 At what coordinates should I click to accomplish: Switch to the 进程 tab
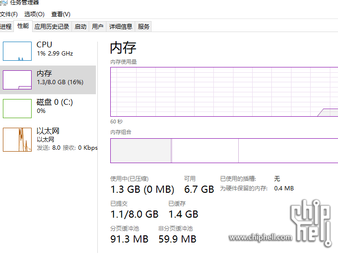tap(6, 27)
